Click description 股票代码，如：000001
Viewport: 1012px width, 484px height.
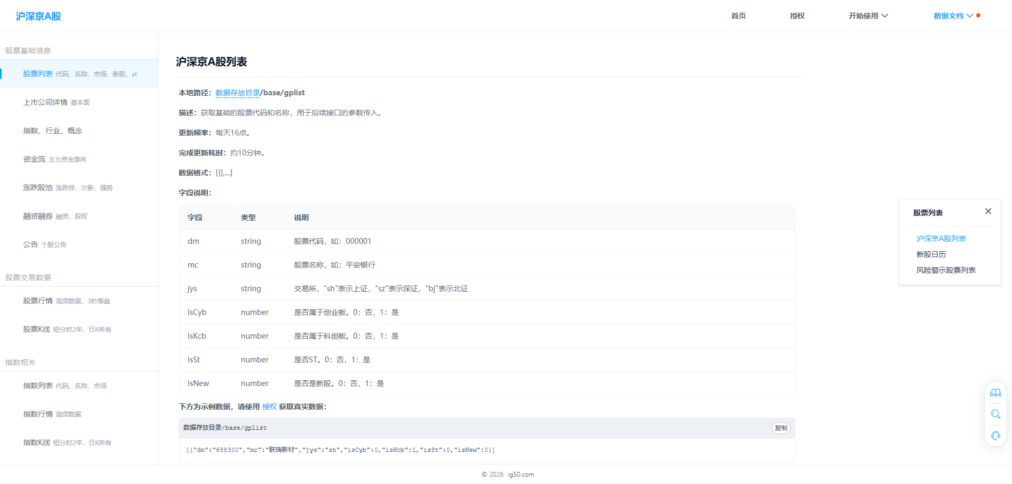point(333,241)
